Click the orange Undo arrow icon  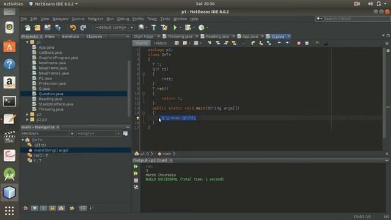[x=73, y=28]
